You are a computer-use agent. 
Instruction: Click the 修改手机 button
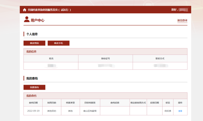(58, 43)
